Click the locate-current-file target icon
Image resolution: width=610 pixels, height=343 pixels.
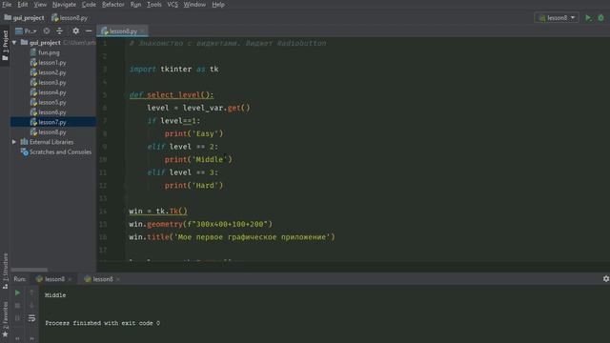click(x=47, y=30)
